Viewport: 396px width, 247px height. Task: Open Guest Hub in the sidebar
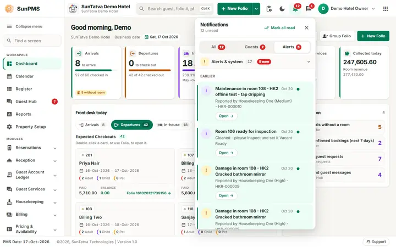click(x=32, y=102)
